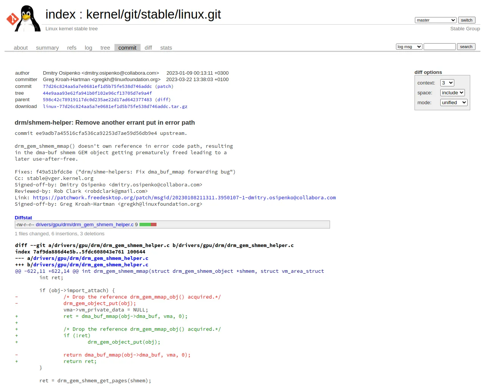Viewport: 485px width, 388px height.
Task: Open the context lines dropdown
Action: (447, 83)
